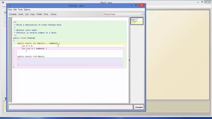This screenshot has width=212, height=119.
Task: Click the BlueJ main window app icon
Action: [3, 2]
